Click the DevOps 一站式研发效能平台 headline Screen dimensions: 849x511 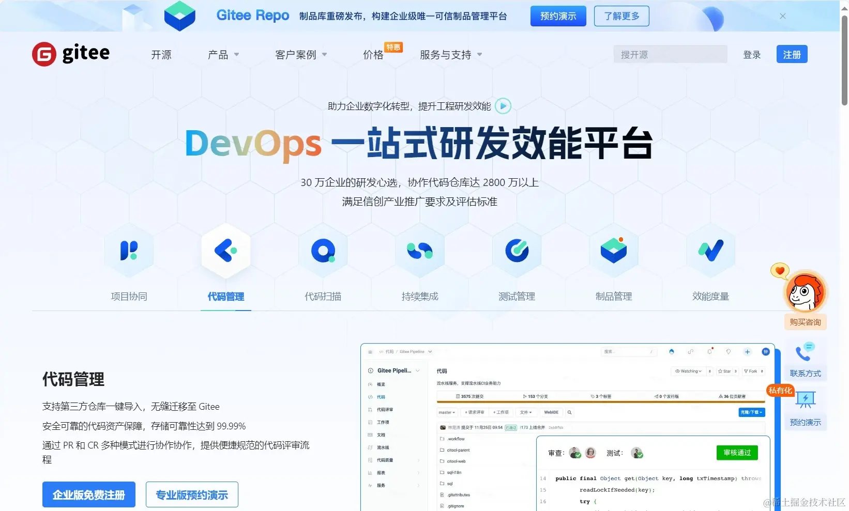point(419,144)
